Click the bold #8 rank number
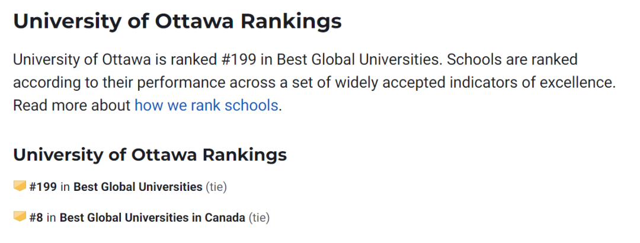640x243 pixels. [x=36, y=218]
